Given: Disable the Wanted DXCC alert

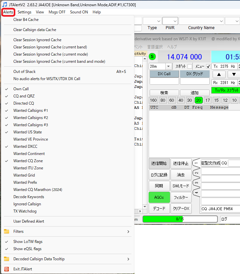Looking at the screenshot, I should pos(24,146).
